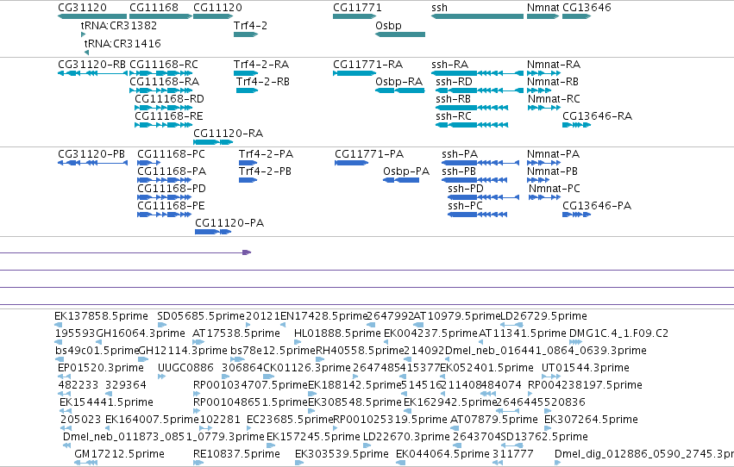Image resolution: width=734 pixels, height=467 pixels.
Task: Click the SD05685.5prime EST label
Action: [201, 316]
